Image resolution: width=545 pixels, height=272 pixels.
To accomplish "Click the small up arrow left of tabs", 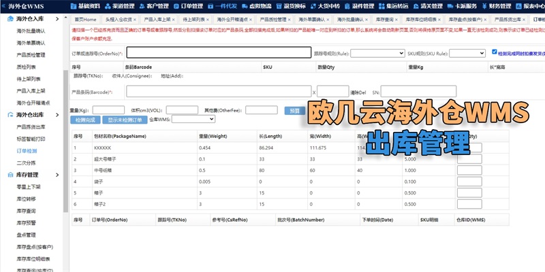I will 66,18.
